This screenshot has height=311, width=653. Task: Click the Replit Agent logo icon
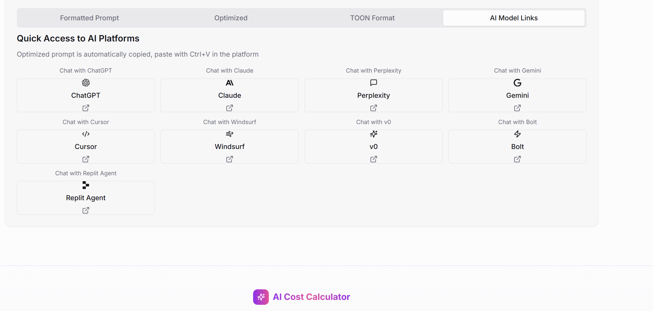(86, 185)
